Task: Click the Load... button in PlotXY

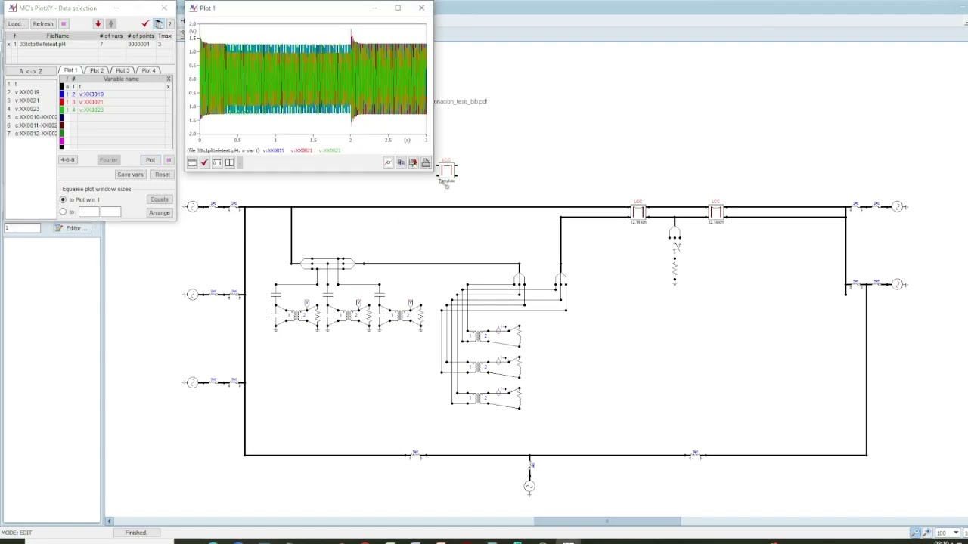Action: point(15,24)
